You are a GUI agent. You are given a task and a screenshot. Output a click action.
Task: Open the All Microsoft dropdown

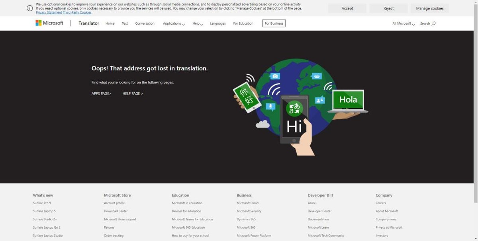(x=403, y=23)
